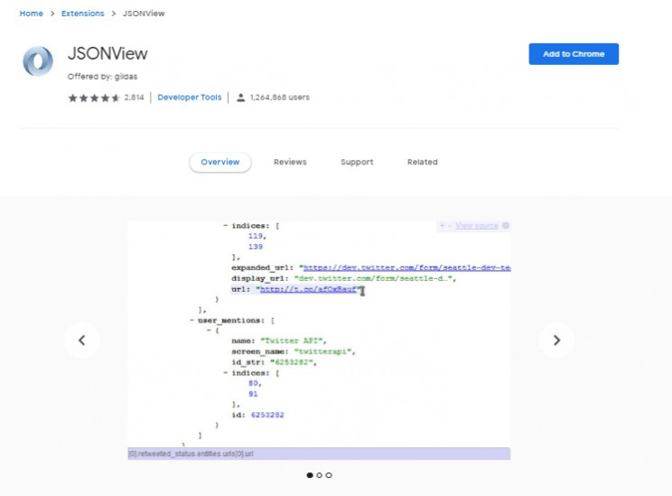Viewport: 672px width, 496px height.
Task: Click the indices value 91
Action: pos(253,394)
